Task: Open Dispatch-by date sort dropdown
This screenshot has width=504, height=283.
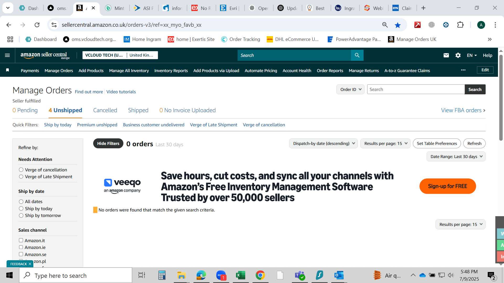Action: (323, 143)
